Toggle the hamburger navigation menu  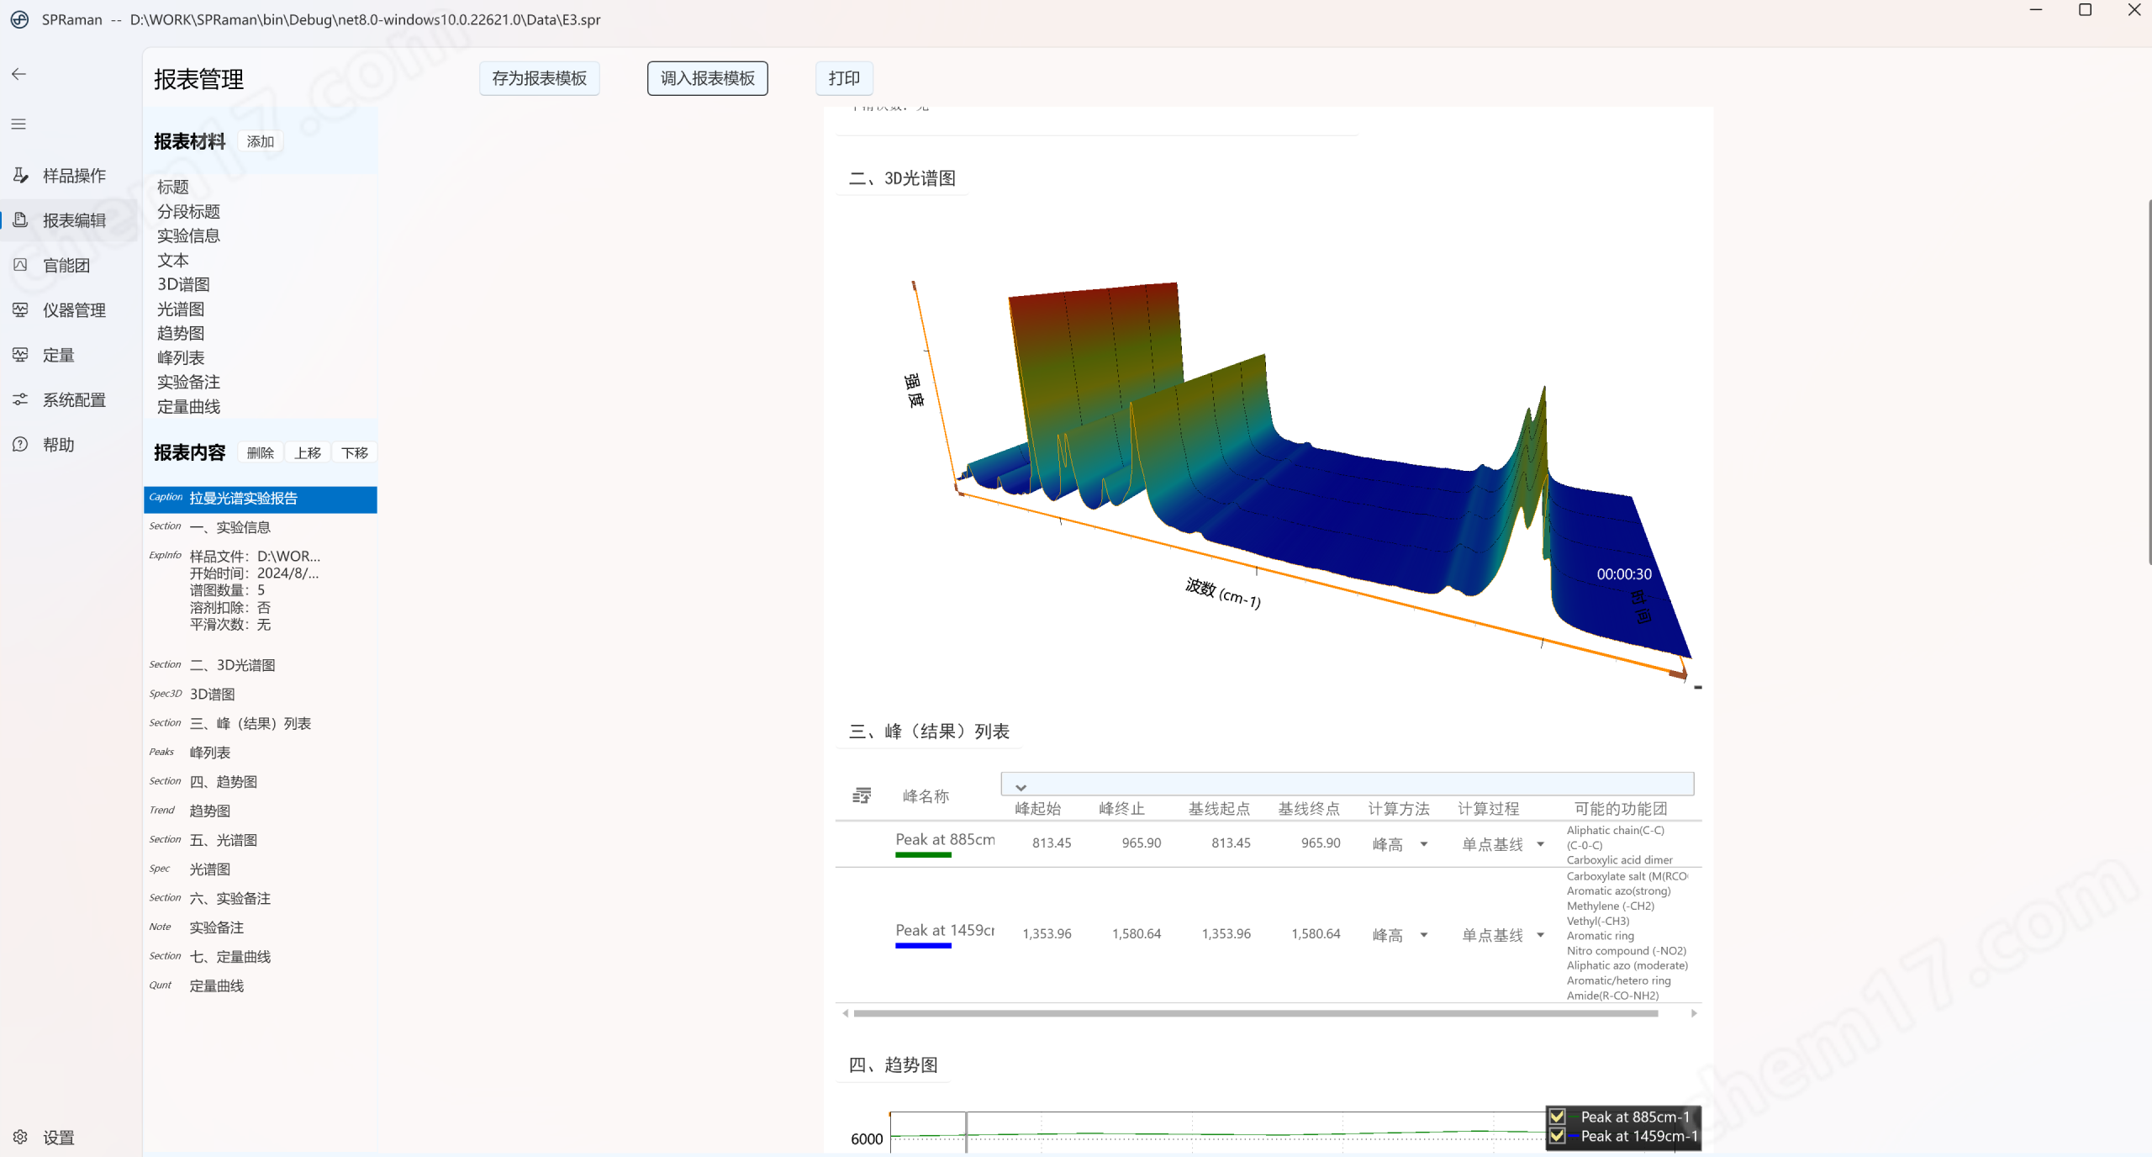point(18,124)
